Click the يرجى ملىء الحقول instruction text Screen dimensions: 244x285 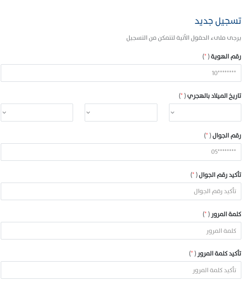point(184,38)
